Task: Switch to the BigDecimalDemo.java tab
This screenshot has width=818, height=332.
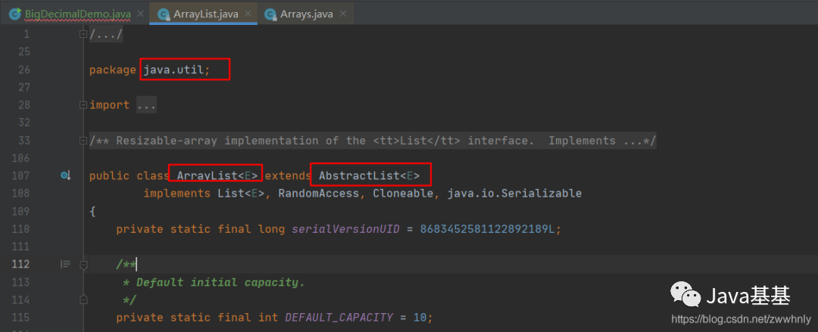Action: click(77, 14)
